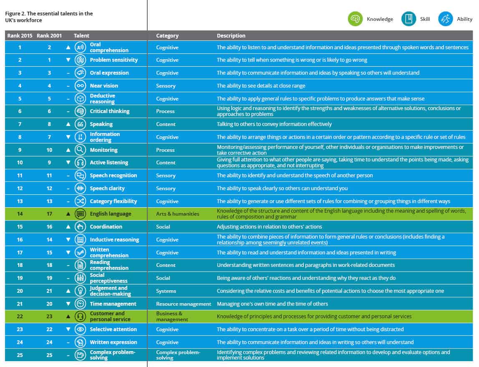Screen dimensions: 479x367
Task: Click the Skill legend book icon
Action: pos(408,19)
